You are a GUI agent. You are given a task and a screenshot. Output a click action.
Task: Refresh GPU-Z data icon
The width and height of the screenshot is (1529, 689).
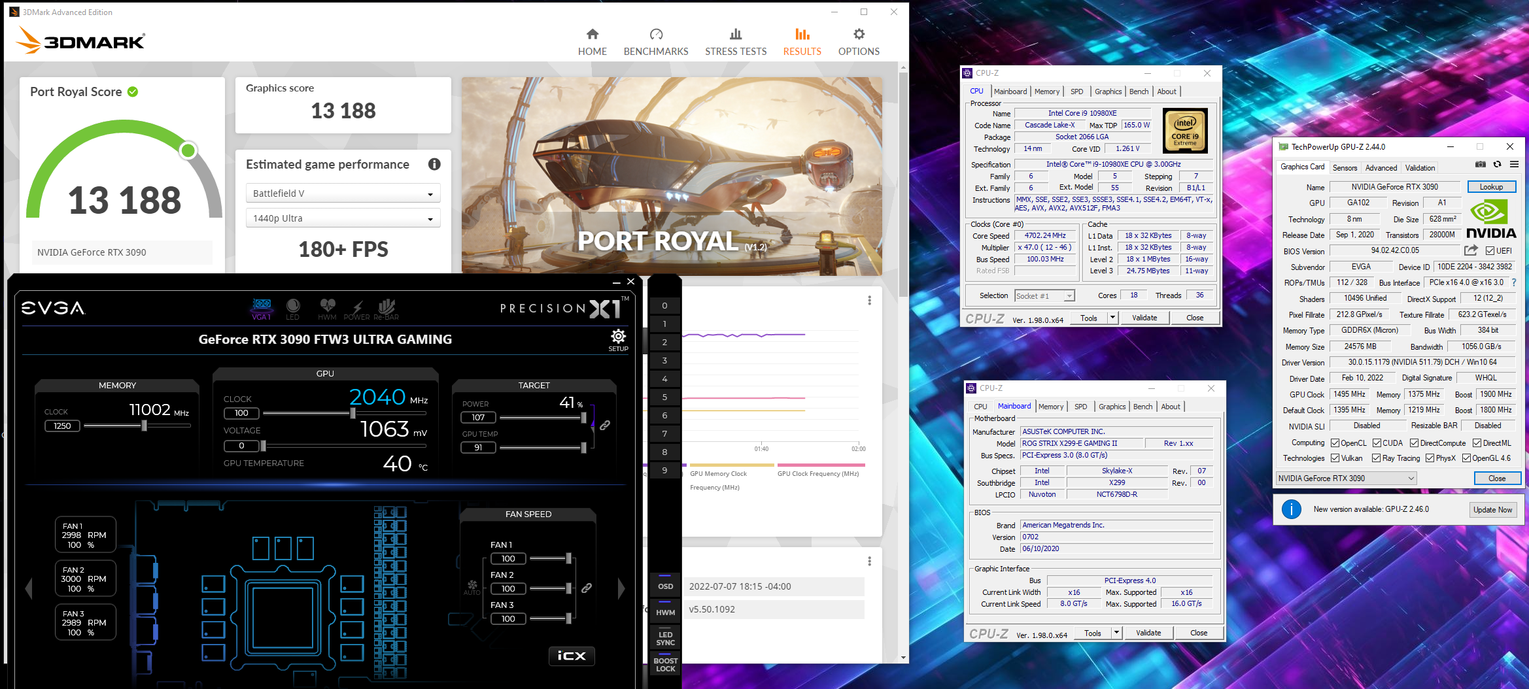pyautogui.click(x=1497, y=164)
